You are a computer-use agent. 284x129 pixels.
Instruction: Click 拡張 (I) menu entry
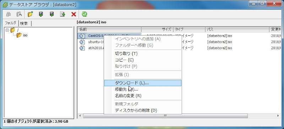pyautogui.click(x=143, y=74)
